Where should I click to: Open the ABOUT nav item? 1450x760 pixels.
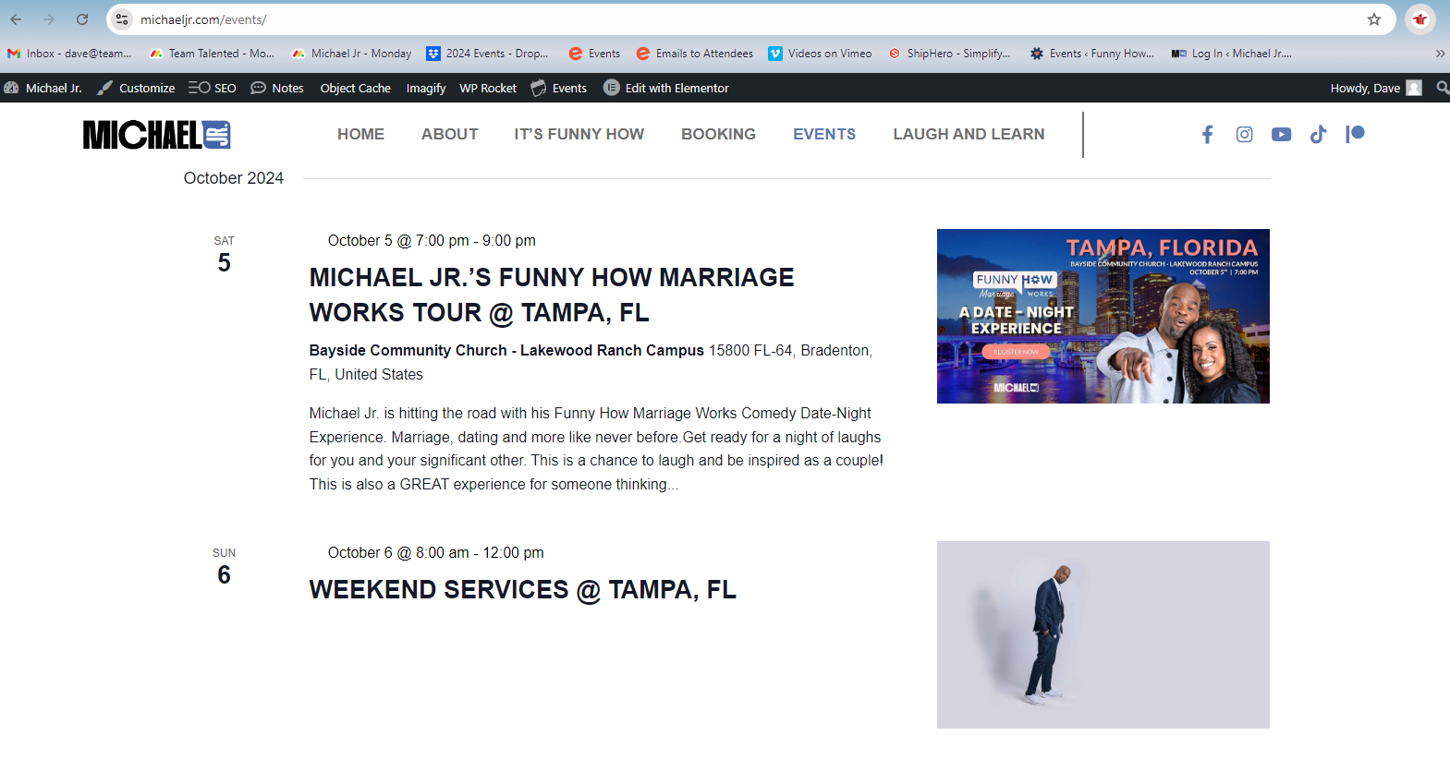pyautogui.click(x=450, y=134)
